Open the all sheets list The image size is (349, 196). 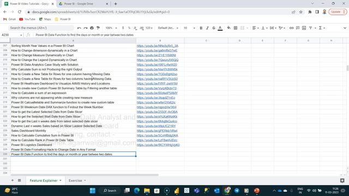[20, 180]
